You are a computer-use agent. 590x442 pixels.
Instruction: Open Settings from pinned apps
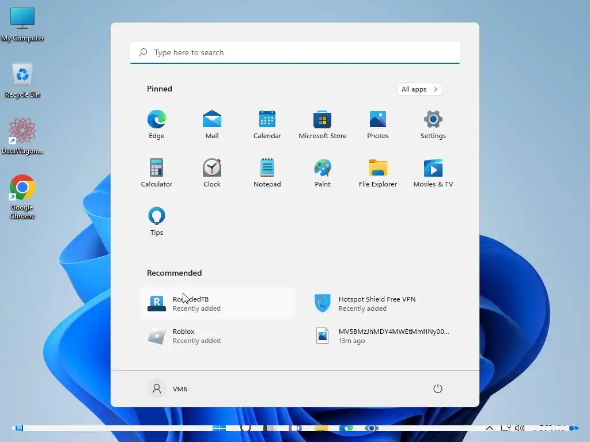[433, 124]
